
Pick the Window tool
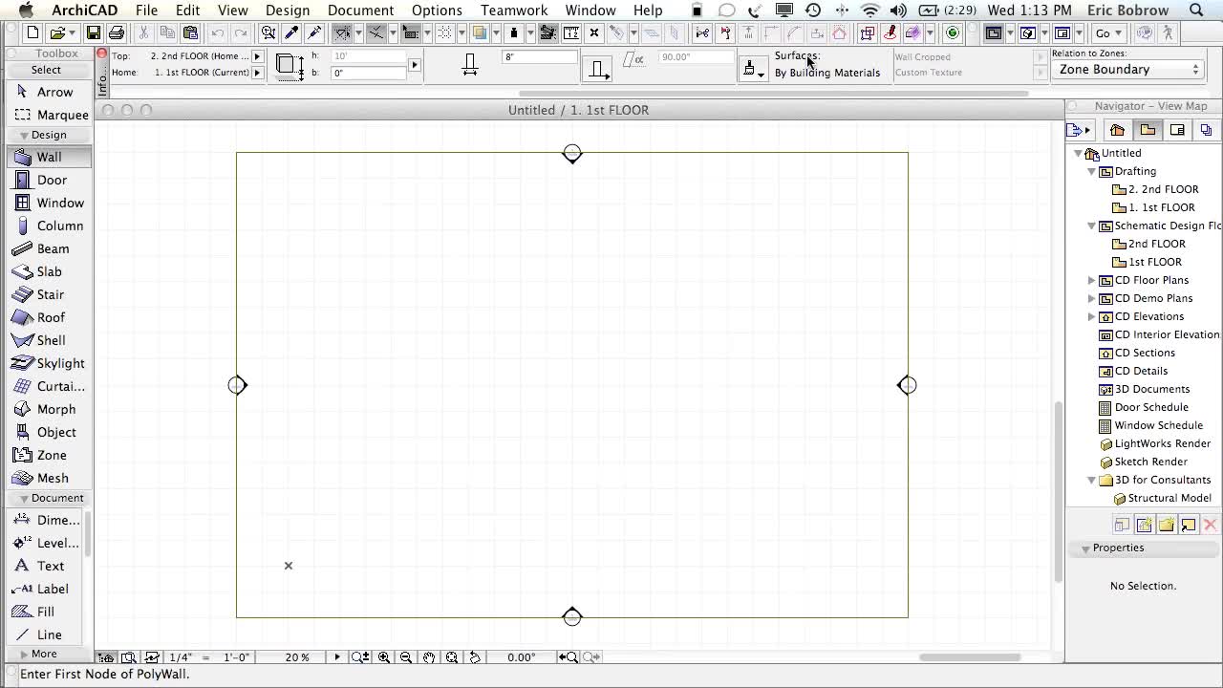point(50,203)
